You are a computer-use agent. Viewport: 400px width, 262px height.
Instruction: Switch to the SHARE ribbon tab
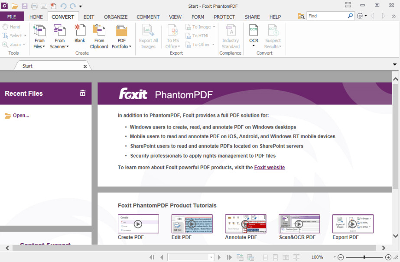tap(252, 17)
